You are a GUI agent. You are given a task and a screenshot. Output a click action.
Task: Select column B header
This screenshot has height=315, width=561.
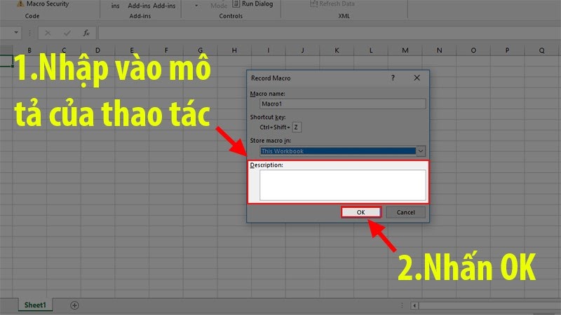point(29,50)
